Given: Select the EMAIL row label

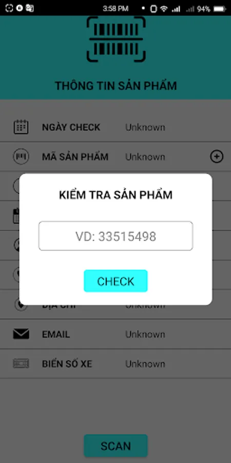Looking at the screenshot, I should point(56,334).
